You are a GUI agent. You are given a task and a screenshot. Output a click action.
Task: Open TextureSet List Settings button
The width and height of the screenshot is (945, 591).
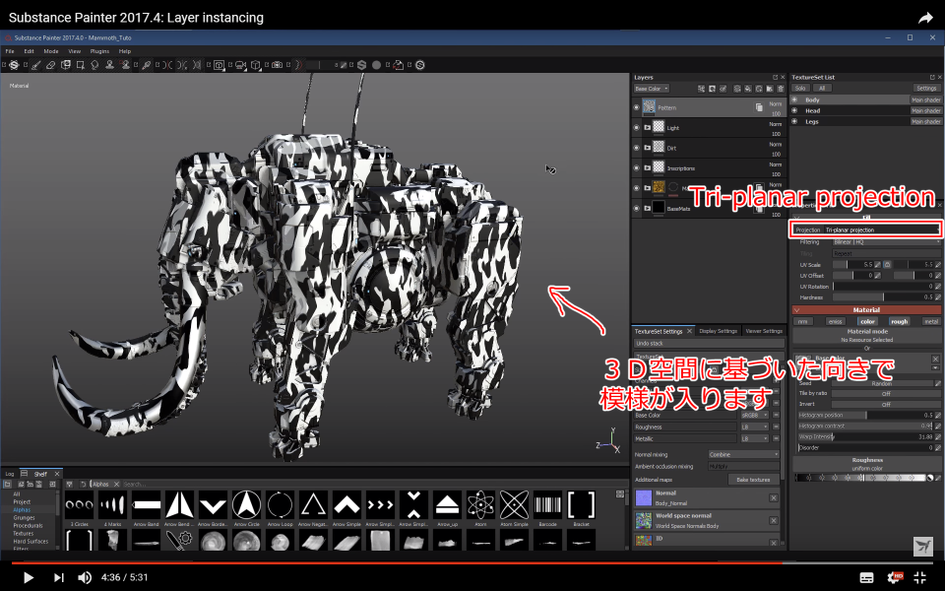pyautogui.click(x=926, y=88)
